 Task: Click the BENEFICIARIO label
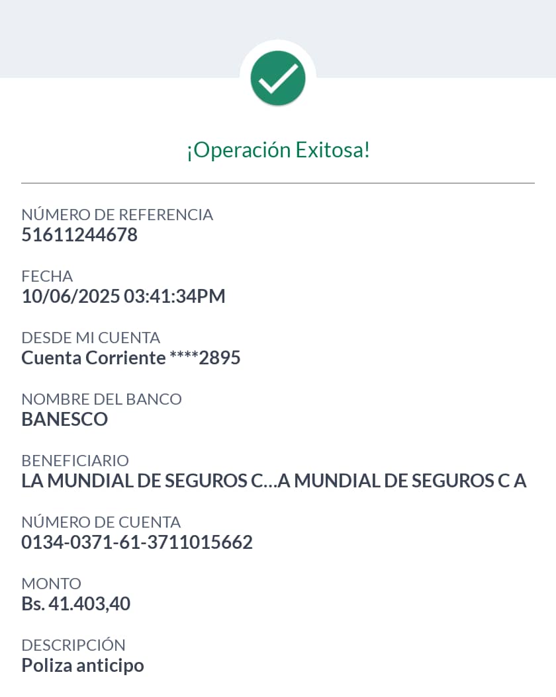(75, 460)
